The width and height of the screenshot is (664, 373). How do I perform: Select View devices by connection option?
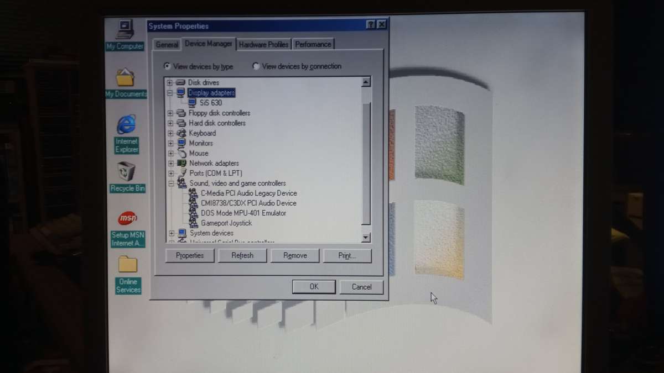click(256, 66)
